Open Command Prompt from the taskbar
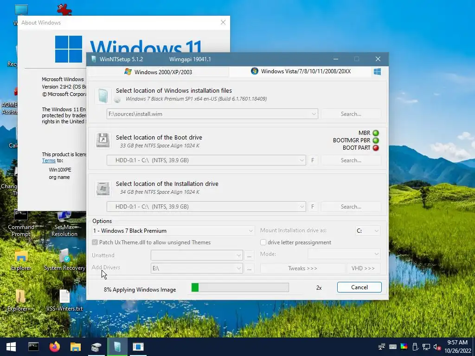Viewport: 475px width, 356px height. tap(33, 347)
